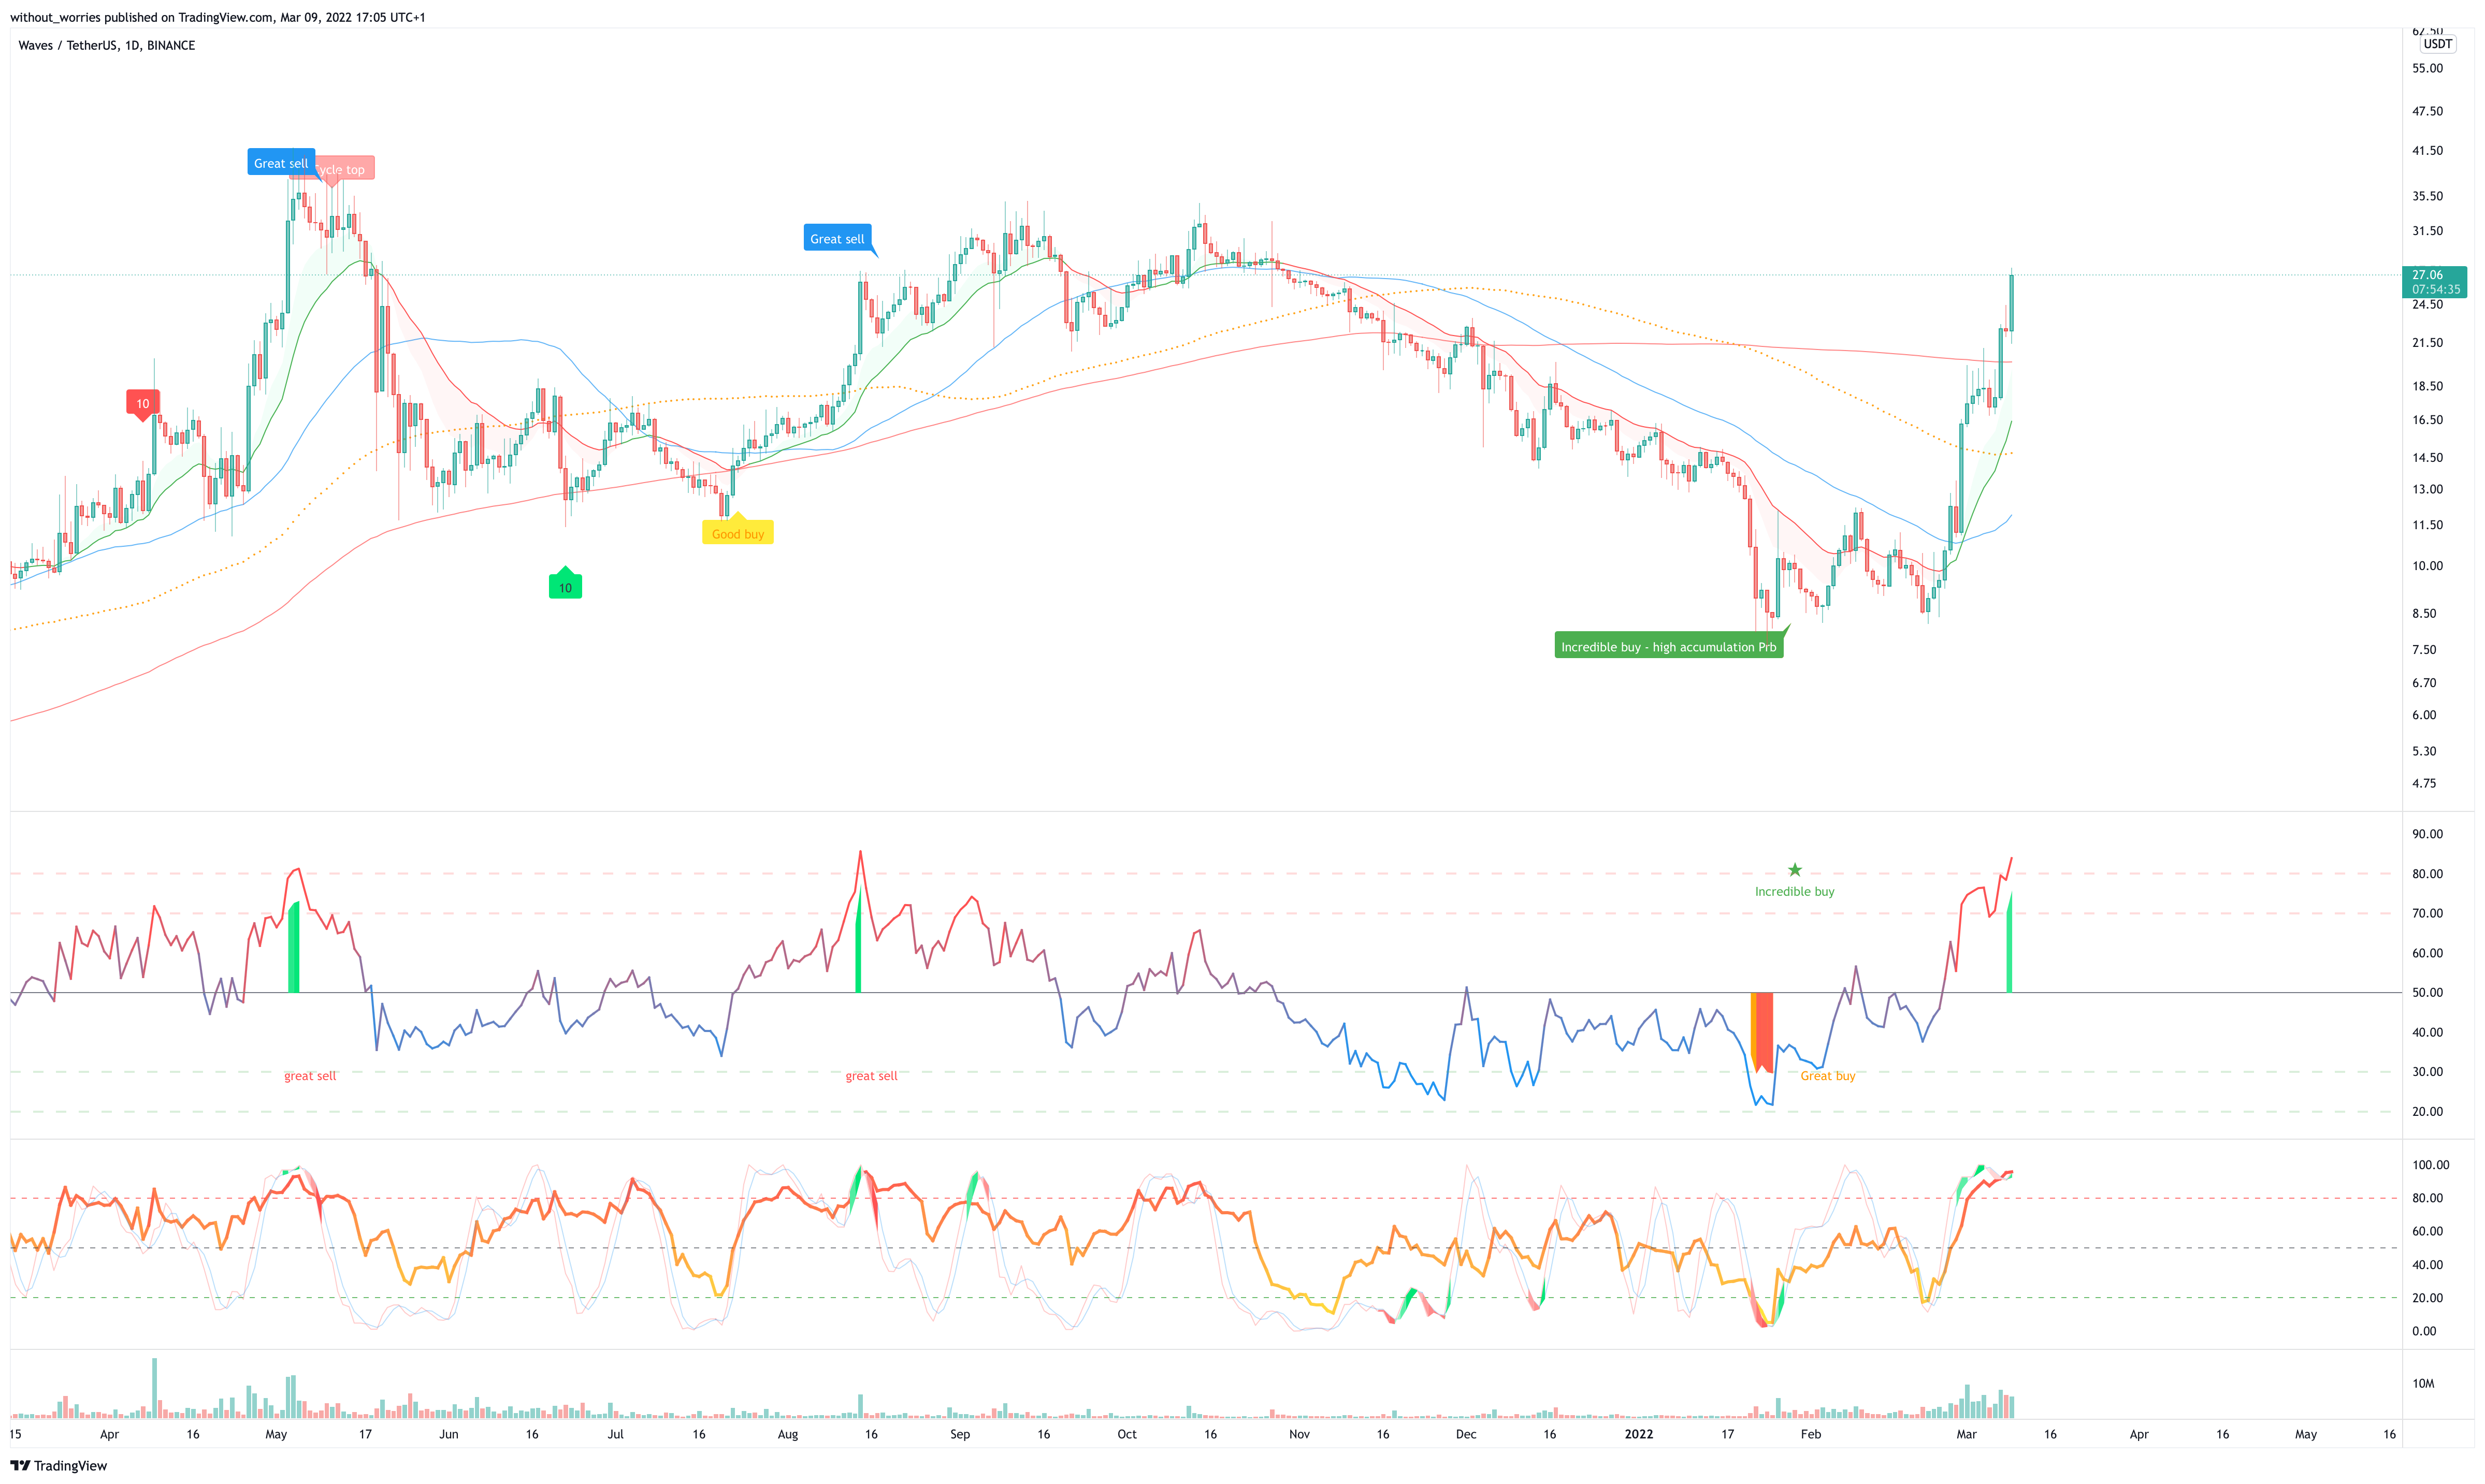2485x1484 pixels.
Task: Select the blue Great sell label beside Cycle top
Action: [x=281, y=163]
